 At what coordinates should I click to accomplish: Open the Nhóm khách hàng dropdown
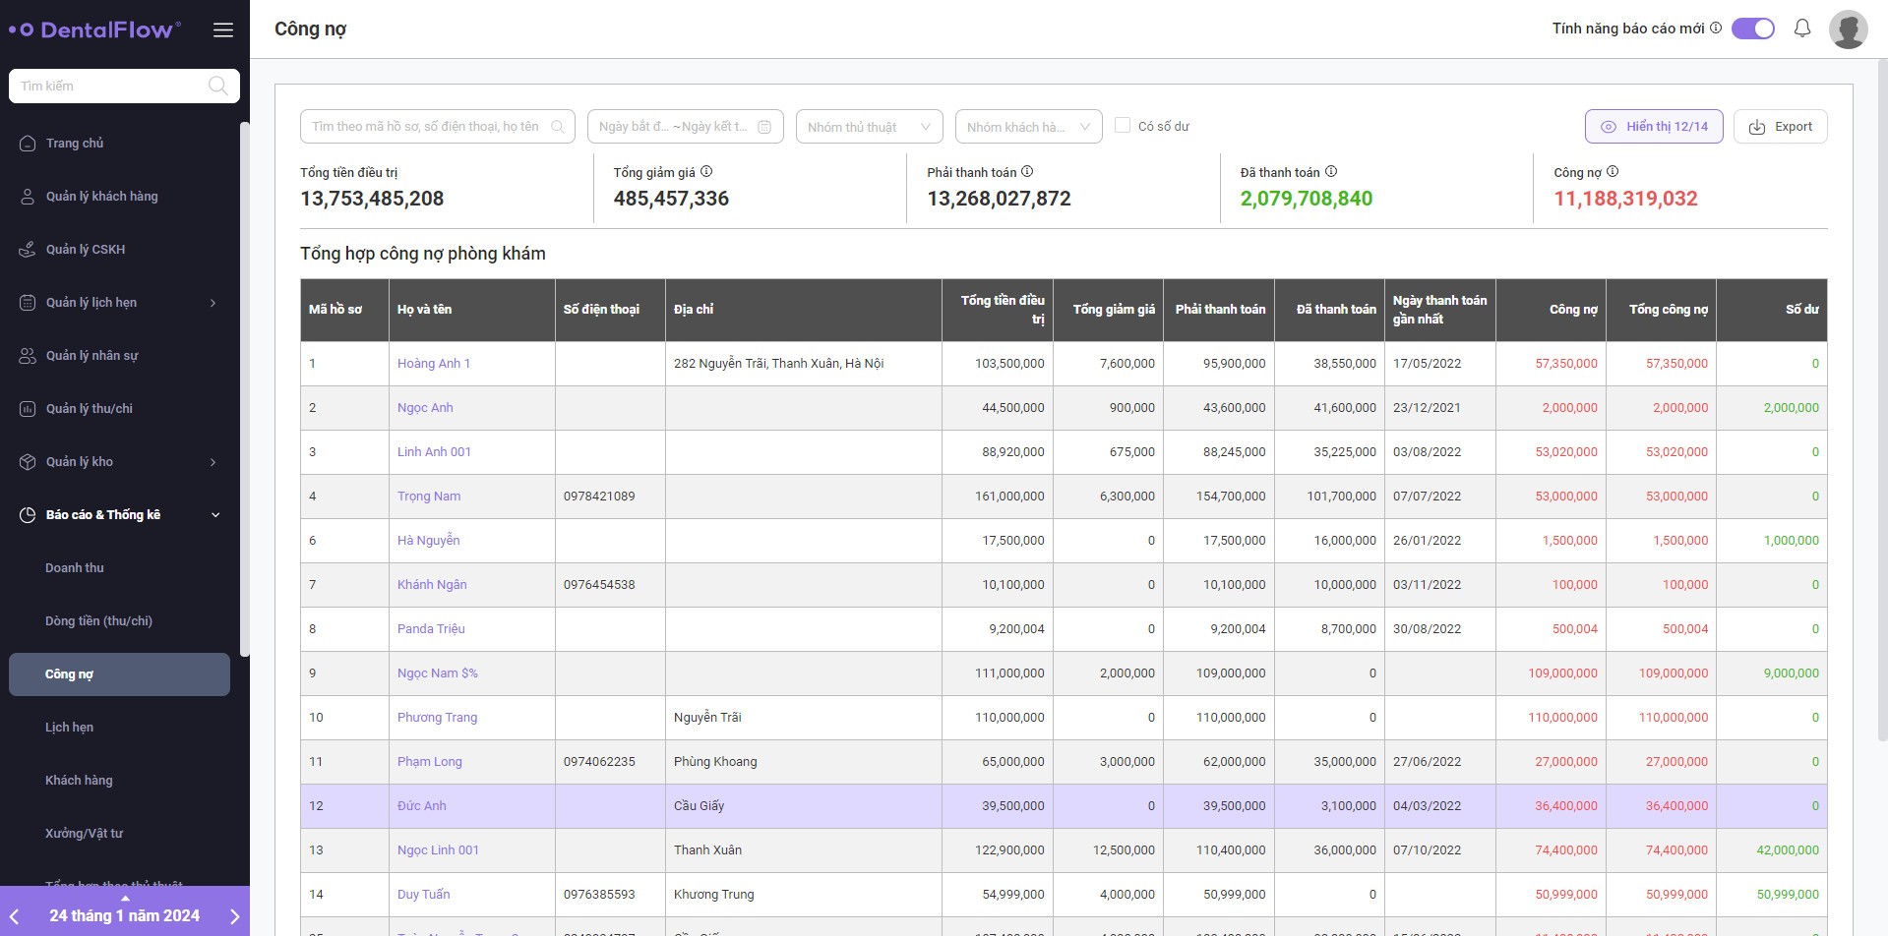click(x=1027, y=127)
